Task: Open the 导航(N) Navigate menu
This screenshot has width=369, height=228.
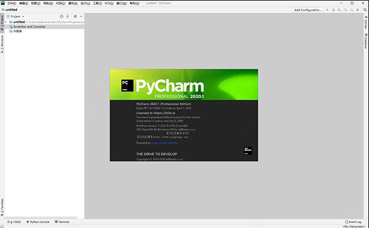Action: [48, 3]
